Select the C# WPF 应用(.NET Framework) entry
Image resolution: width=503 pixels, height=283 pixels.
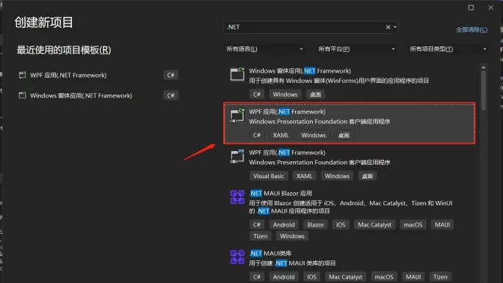350,123
